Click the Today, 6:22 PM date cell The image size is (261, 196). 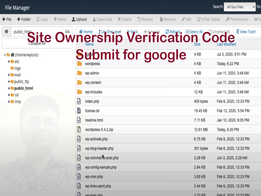click(228, 64)
